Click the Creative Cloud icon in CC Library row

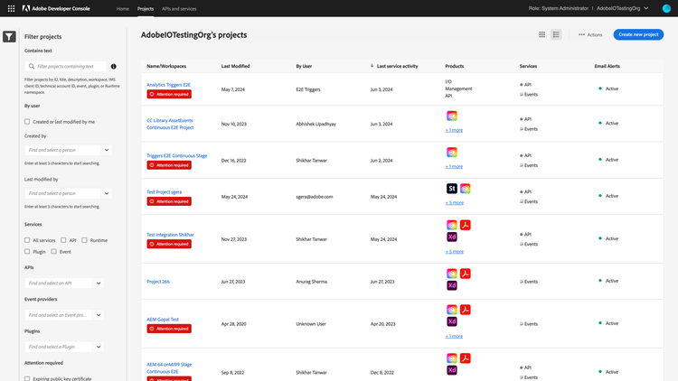tap(452, 116)
